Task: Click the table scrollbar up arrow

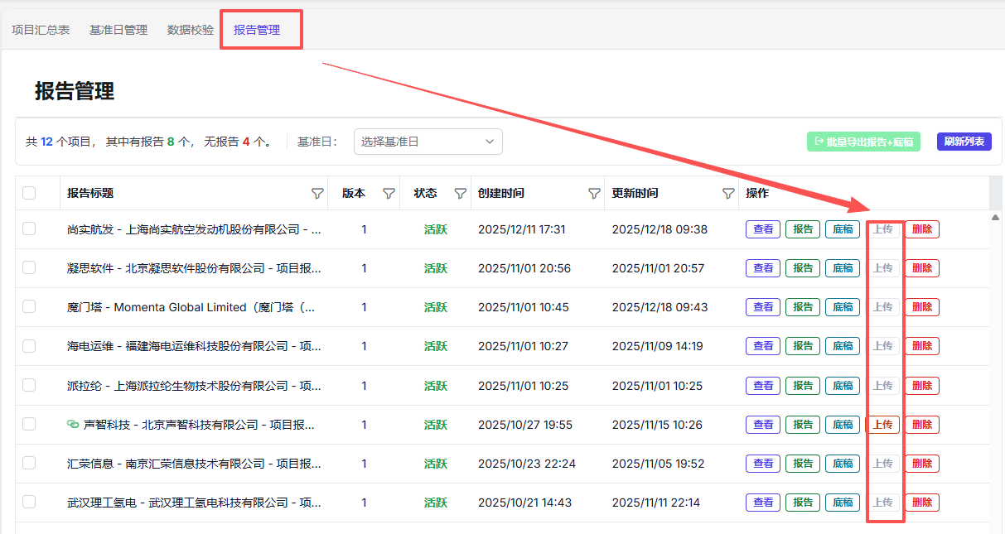Action: tap(996, 217)
